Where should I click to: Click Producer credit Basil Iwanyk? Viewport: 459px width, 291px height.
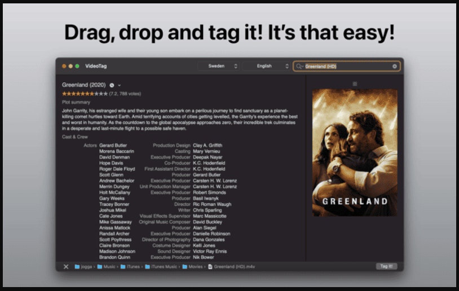pyautogui.click(x=206, y=198)
